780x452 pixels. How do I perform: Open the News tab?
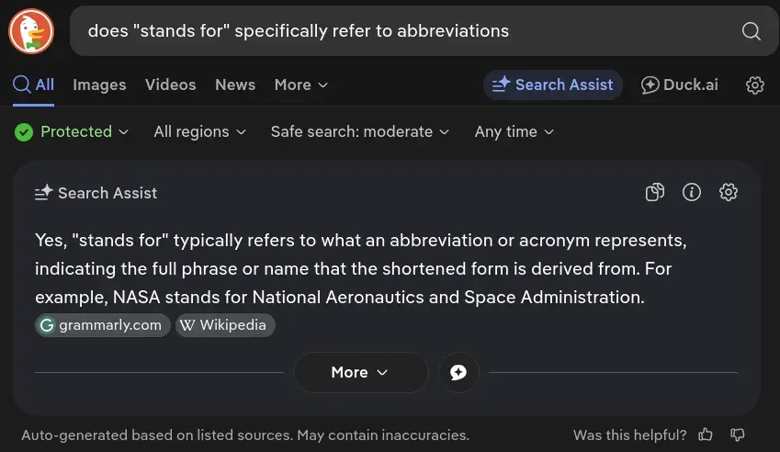(235, 85)
